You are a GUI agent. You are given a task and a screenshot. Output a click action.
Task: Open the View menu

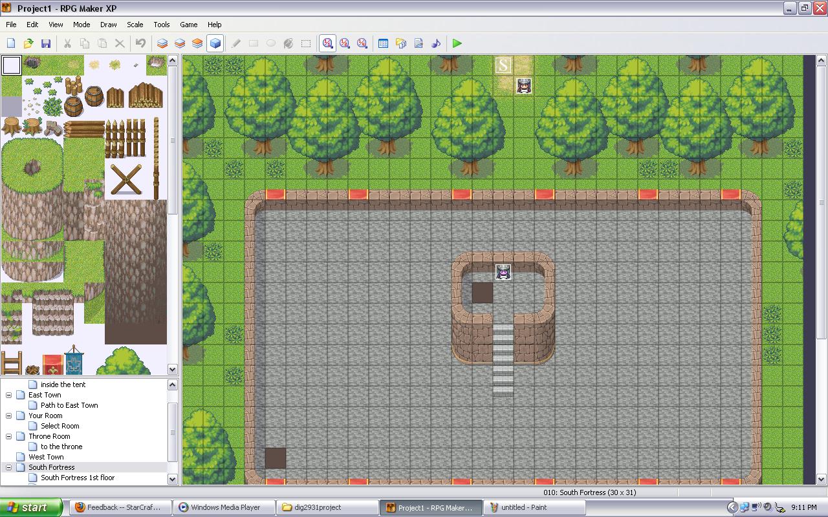[x=56, y=25]
